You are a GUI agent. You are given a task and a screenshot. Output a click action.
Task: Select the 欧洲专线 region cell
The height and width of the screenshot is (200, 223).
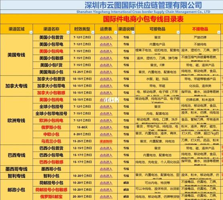[16, 120]
